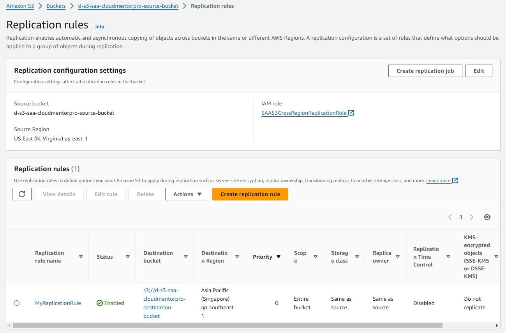The height and width of the screenshot is (333, 506).
Task: Sort by Replication rule name column arrow
Action: tap(81, 257)
